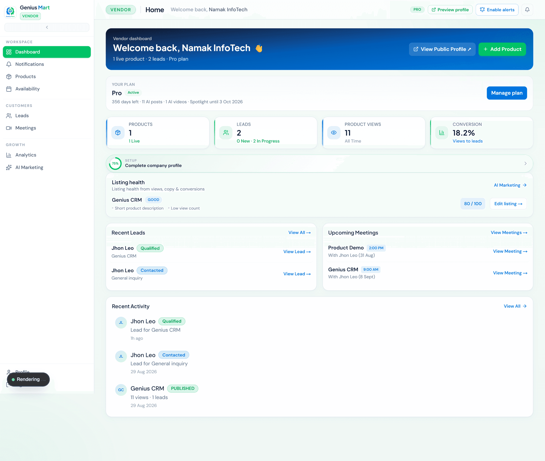Open the AI Marketing link in Listing health
Viewport: 545px width, 461px height.
point(510,185)
